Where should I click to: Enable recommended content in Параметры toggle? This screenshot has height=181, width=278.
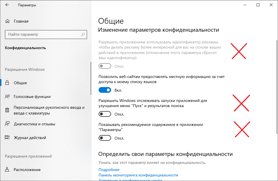105,138
